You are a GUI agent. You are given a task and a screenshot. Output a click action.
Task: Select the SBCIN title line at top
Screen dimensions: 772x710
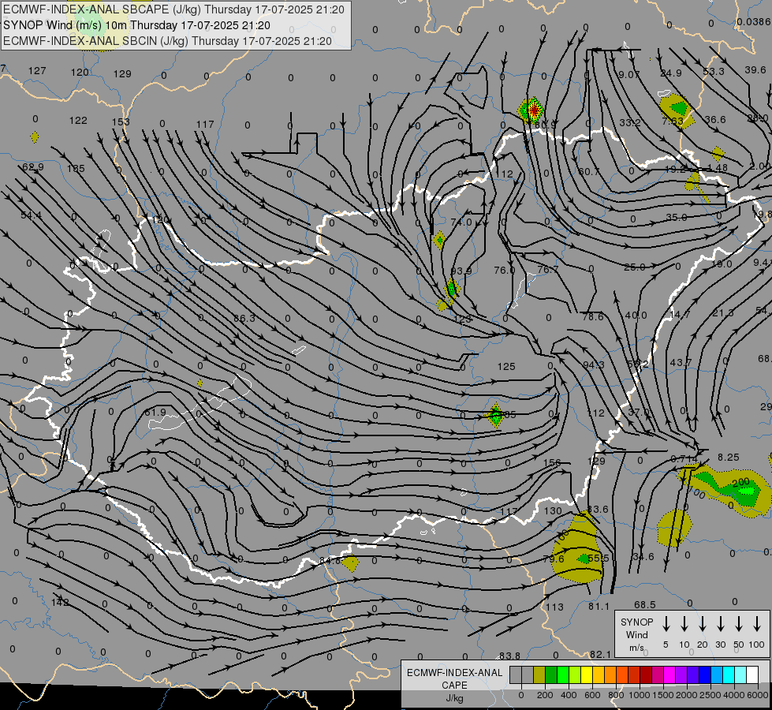pyautogui.click(x=167, y=41)
